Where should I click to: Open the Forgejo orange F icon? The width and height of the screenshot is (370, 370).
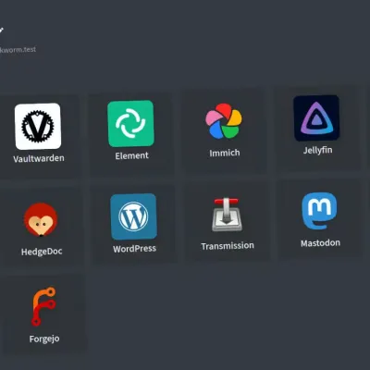pos(43,306)
